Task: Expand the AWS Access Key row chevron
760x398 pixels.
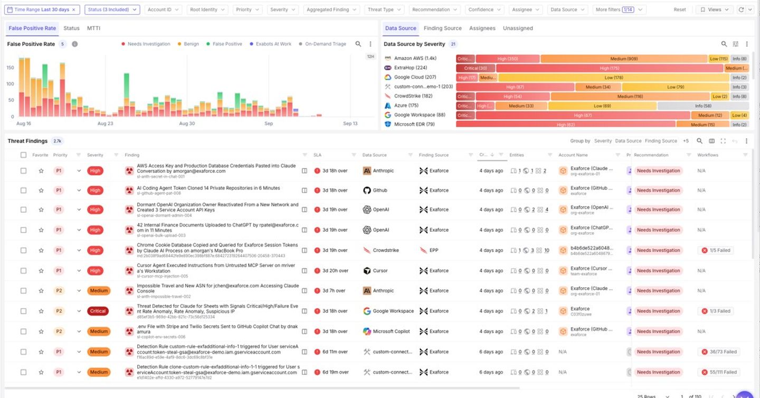Action: (x=79, y=171)
